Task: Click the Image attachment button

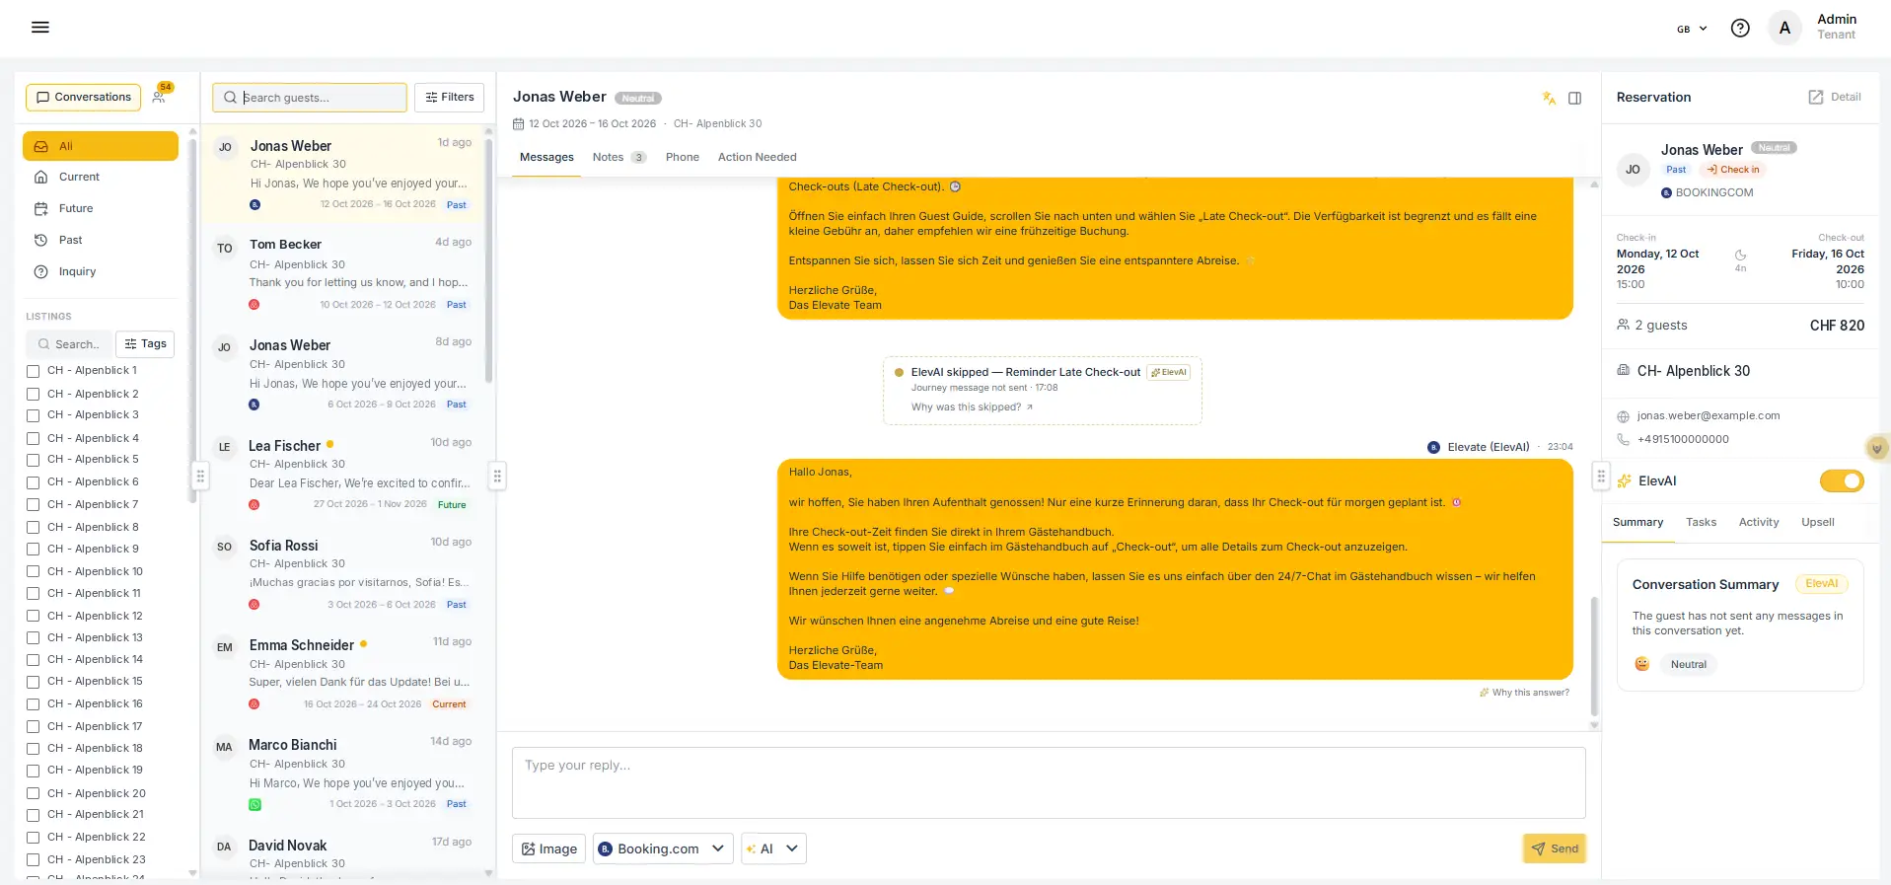Action: coord(549,848)
